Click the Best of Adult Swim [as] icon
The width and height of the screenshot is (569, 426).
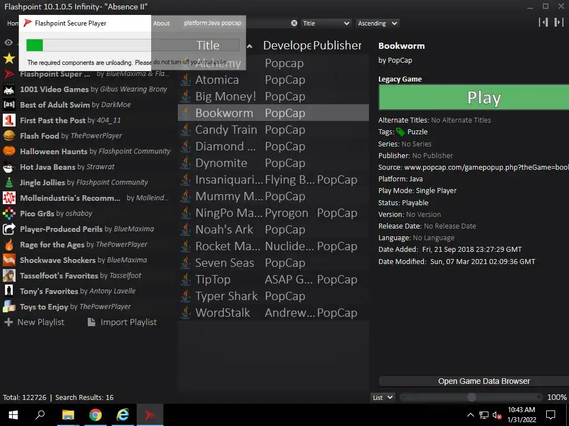tap(9, 105)
